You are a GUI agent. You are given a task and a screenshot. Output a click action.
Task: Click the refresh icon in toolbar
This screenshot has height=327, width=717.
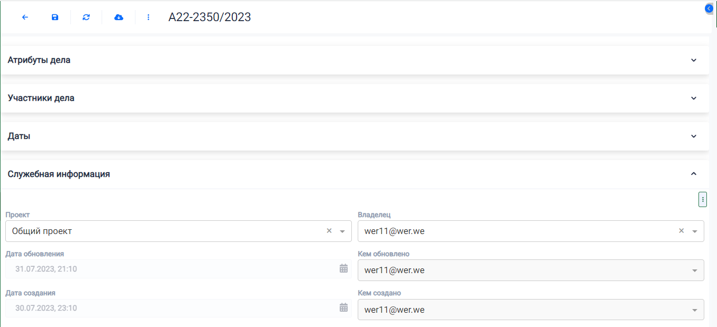click(x=86, y=17)
